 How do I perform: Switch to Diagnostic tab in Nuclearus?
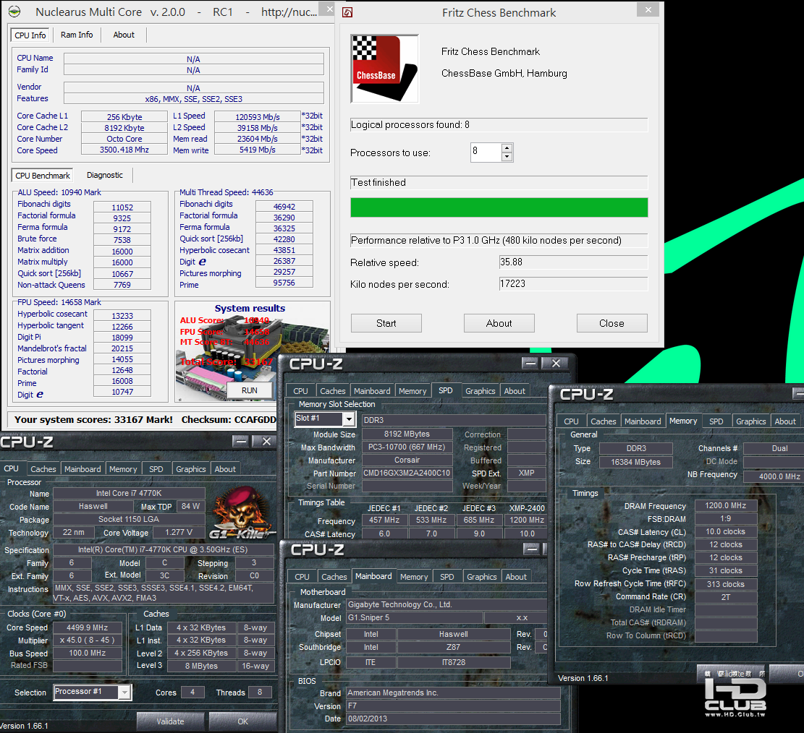105,175
